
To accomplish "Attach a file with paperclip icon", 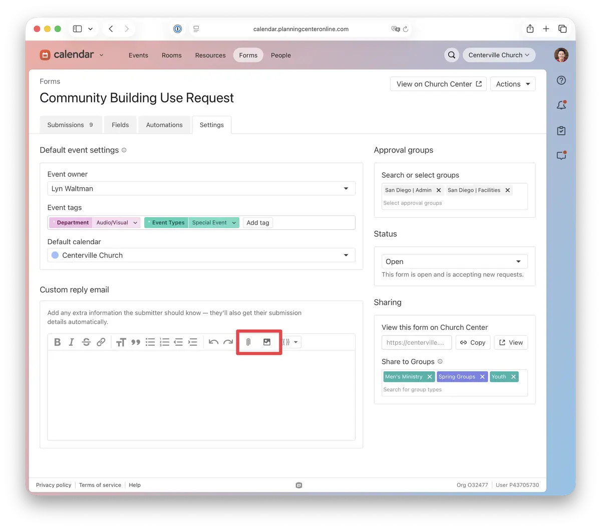I will coord(248,342).
